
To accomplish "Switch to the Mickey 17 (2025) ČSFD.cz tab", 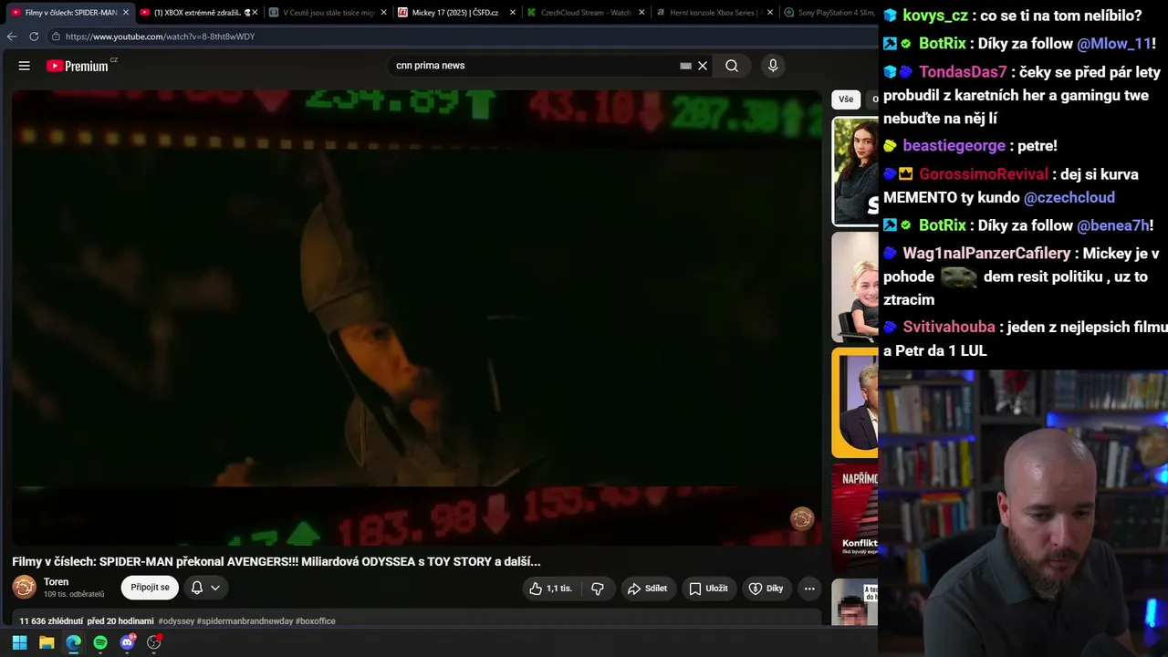I will click(x=455, y=13).
